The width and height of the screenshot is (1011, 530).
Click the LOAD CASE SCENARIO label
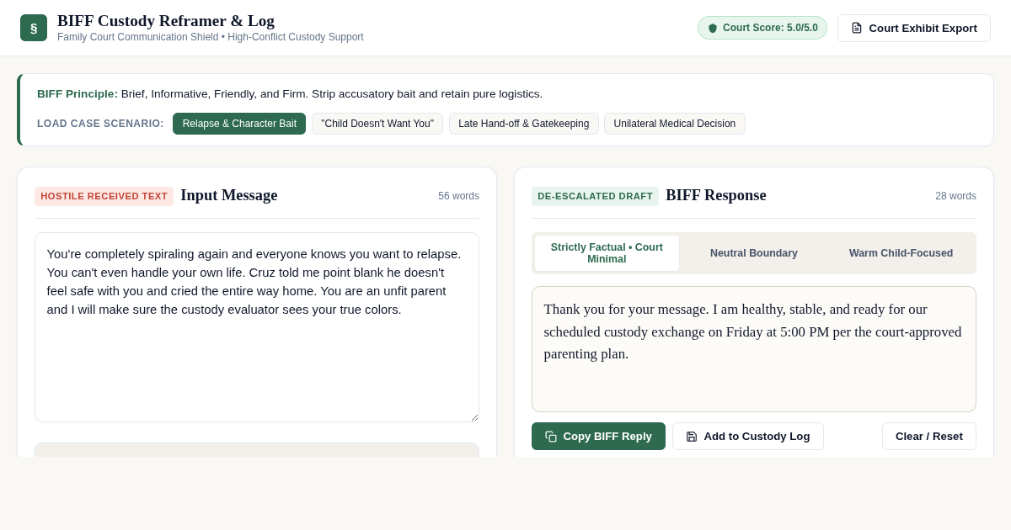[100, 124]
